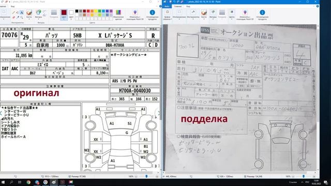
Task: Click zoom slider in right Paint status bar
Action: 304,176
